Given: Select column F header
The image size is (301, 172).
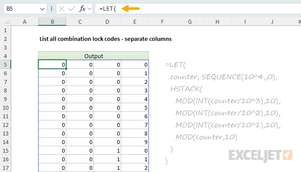Looking at the screenshot, I should point(162,21).
